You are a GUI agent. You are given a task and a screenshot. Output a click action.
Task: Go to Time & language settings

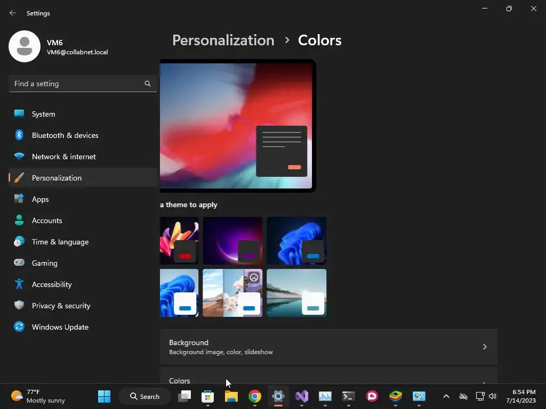tap(83, 242)
